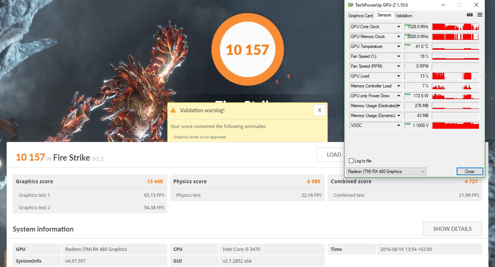Open the GPU only Power Draw dropdown
The height and width of the screenshot is (267, 495).
(399, 96)
